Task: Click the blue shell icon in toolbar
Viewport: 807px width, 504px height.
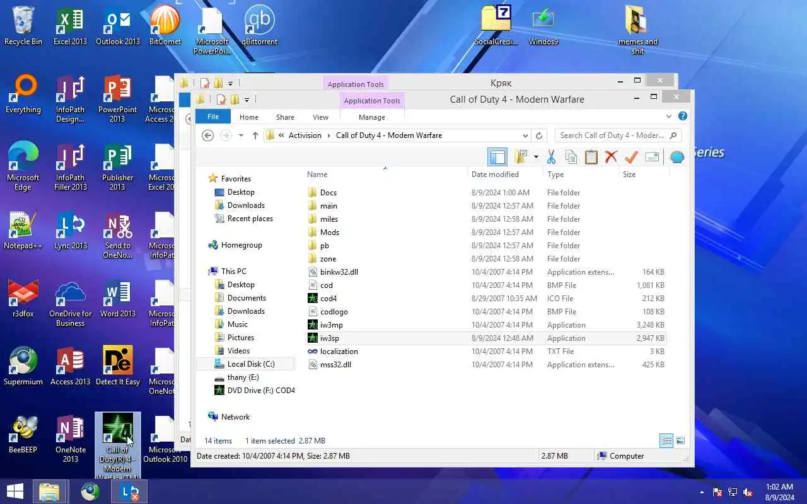Action: [677, 157]
